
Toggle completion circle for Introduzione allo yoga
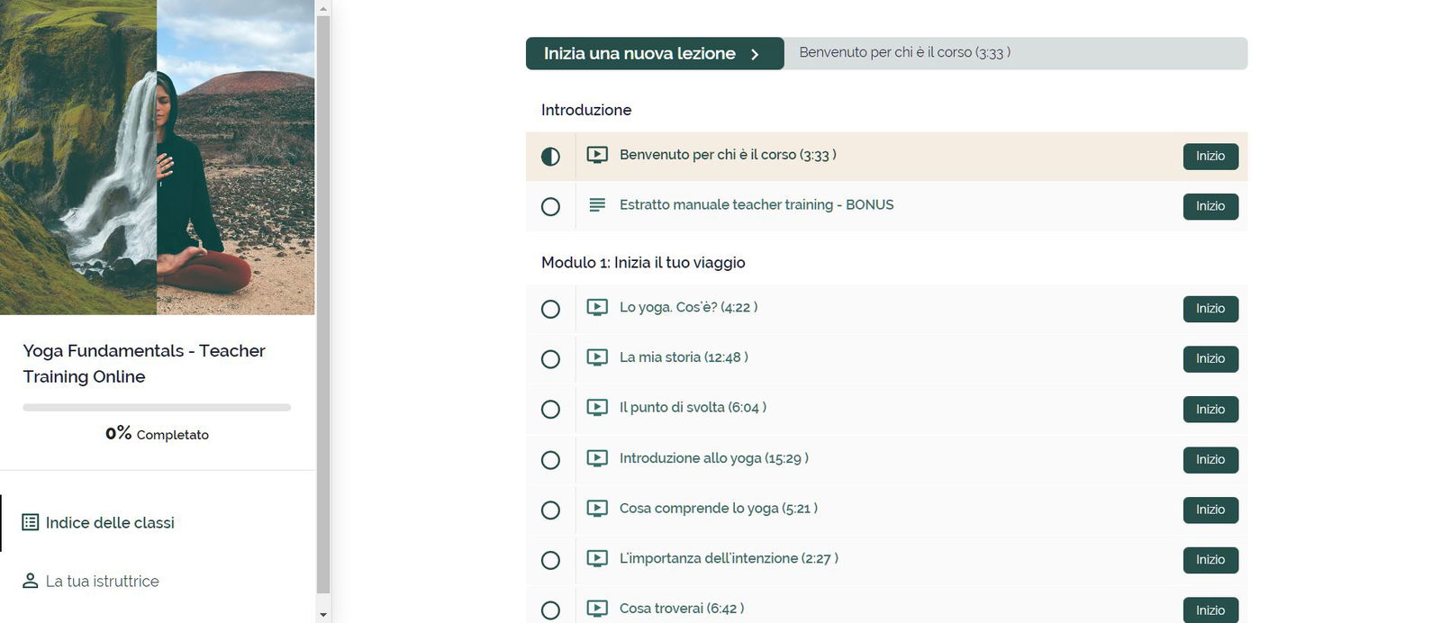[550, 460]
